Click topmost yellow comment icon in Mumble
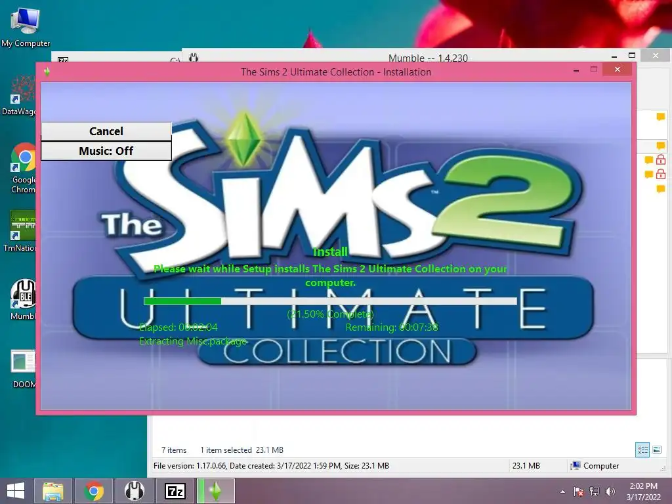 660,117
